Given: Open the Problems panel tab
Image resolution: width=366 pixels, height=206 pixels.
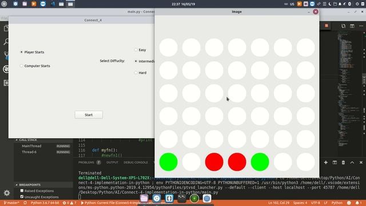Looking at the screenshot, I should point(86,163).
